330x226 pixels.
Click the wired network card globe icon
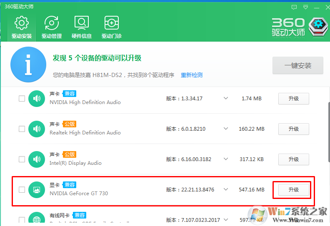pos(37,219)
